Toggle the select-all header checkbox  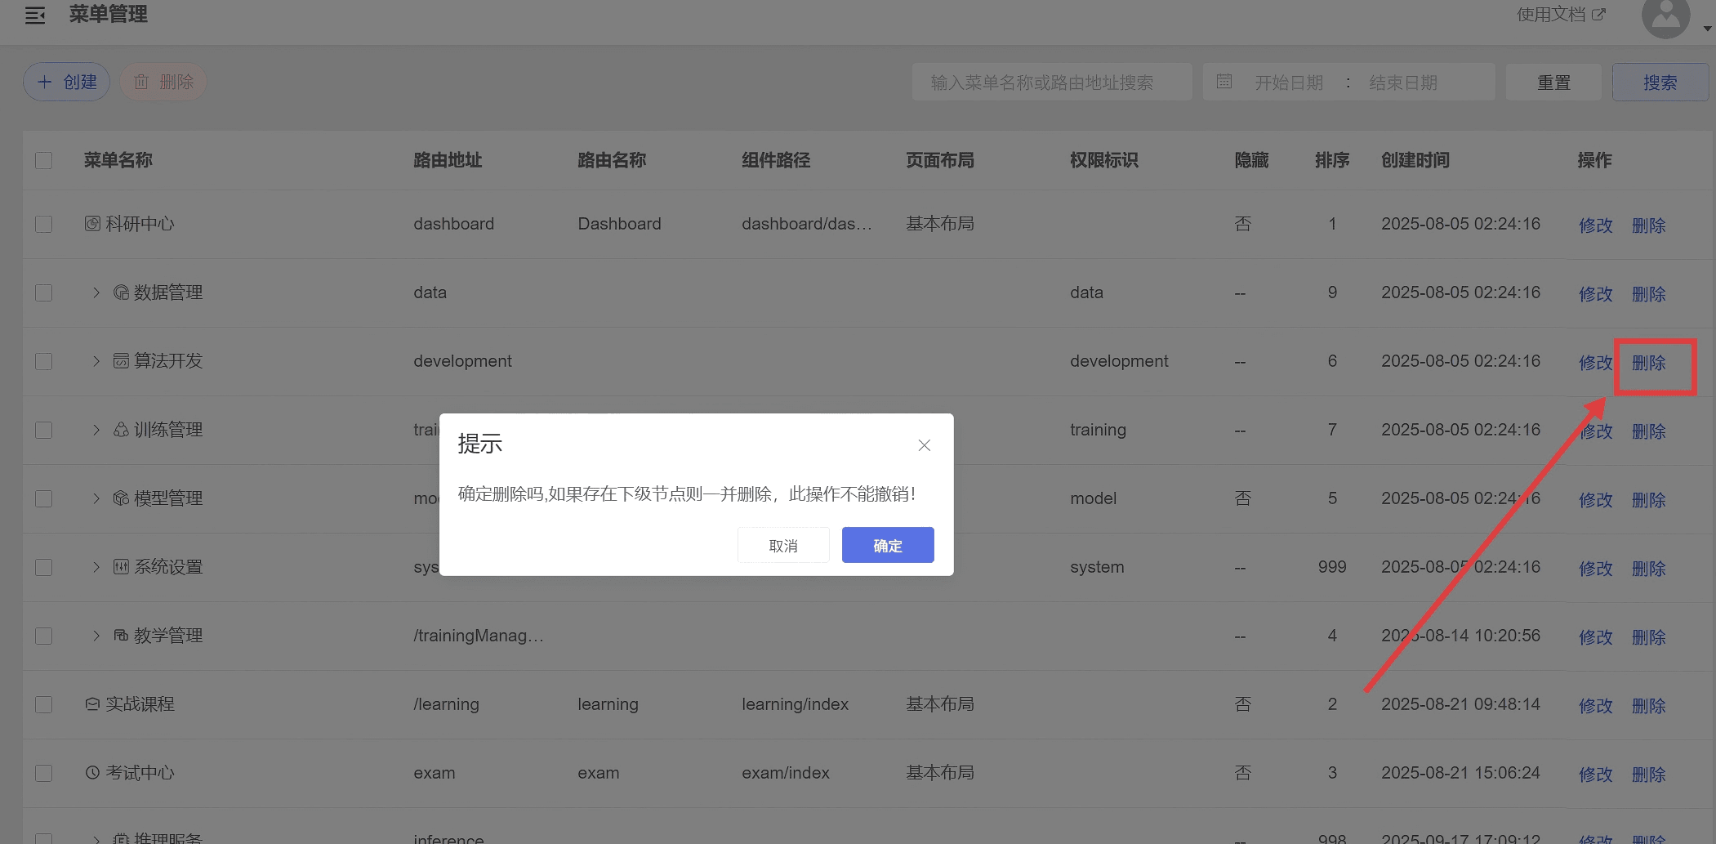pyautogui.click(x=44, y=160)
